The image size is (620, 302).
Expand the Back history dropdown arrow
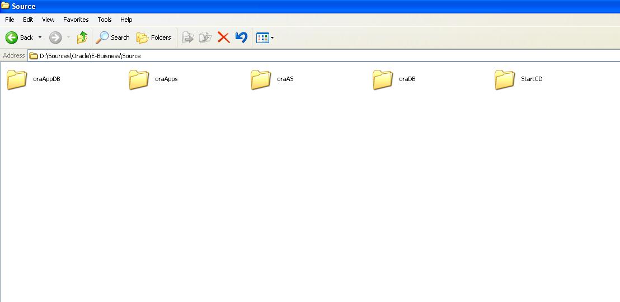tap(40, 37)
